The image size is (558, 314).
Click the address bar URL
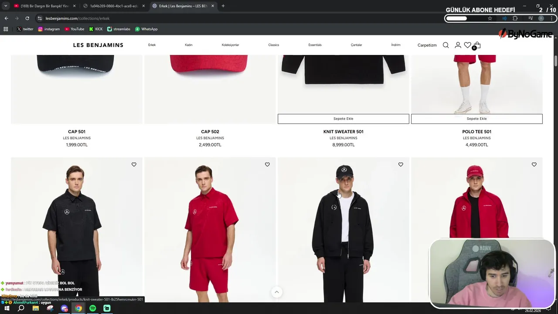(78, 18)
